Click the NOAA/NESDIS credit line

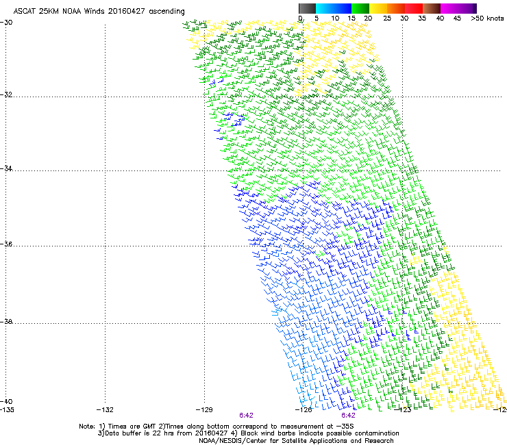296,441
